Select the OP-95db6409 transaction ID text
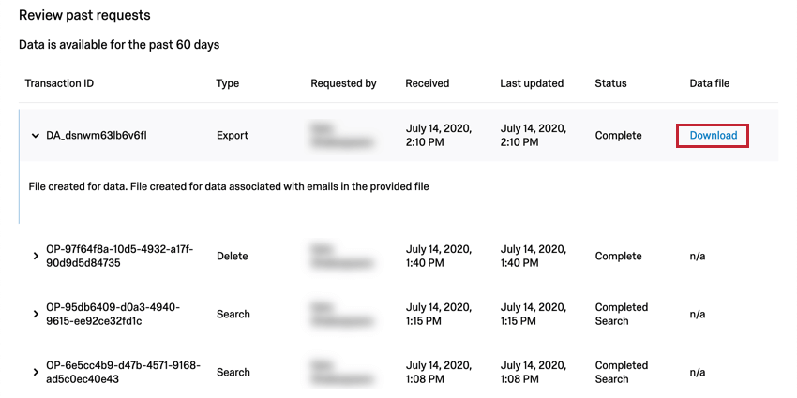 click(113, 314)
